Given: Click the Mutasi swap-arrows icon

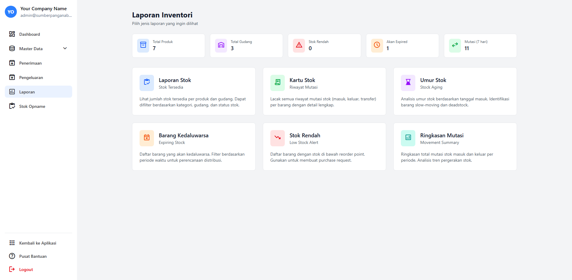Looking at the screenshot, I should click(455, 45).
